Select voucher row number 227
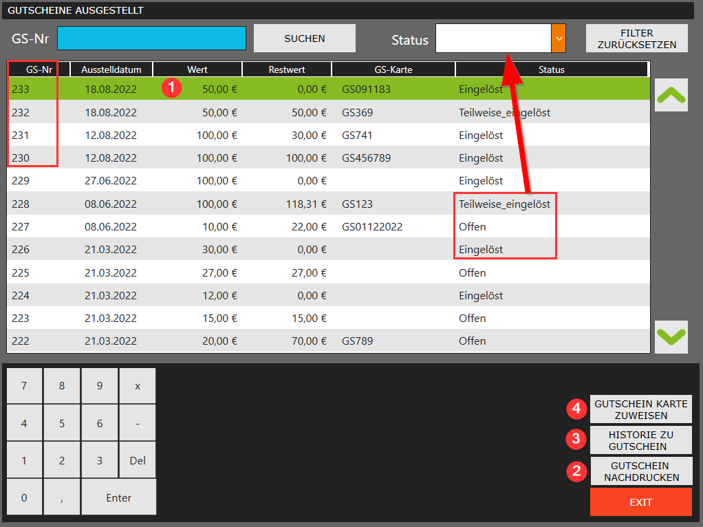The width and height of the screenshot is (703, 527). (x=329, y=226)
